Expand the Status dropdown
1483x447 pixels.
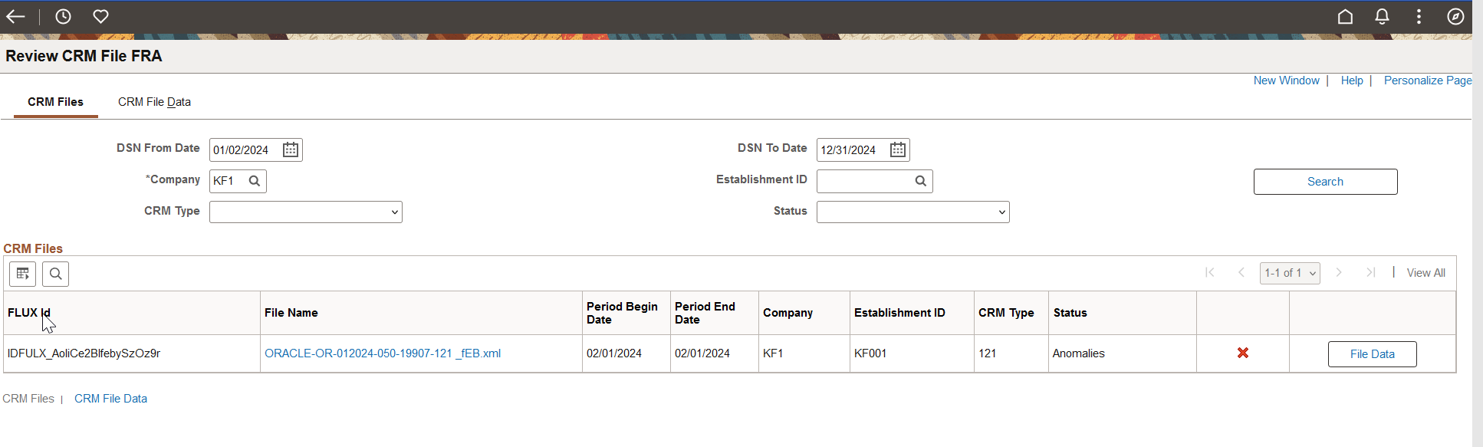pyautogui.click(x=913, y=212)
